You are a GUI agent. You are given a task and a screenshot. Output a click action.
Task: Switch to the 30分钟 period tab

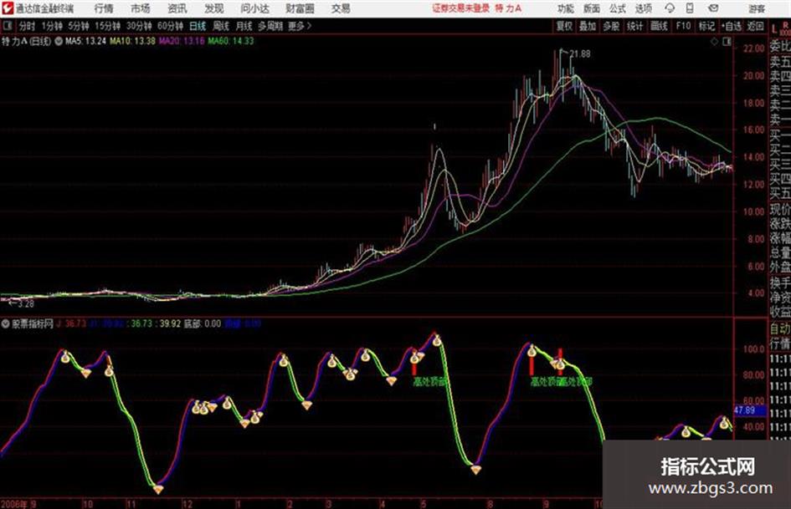click(139, 26)
